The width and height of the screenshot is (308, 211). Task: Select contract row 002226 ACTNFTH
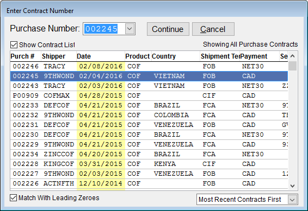click(x=149, y=183)
